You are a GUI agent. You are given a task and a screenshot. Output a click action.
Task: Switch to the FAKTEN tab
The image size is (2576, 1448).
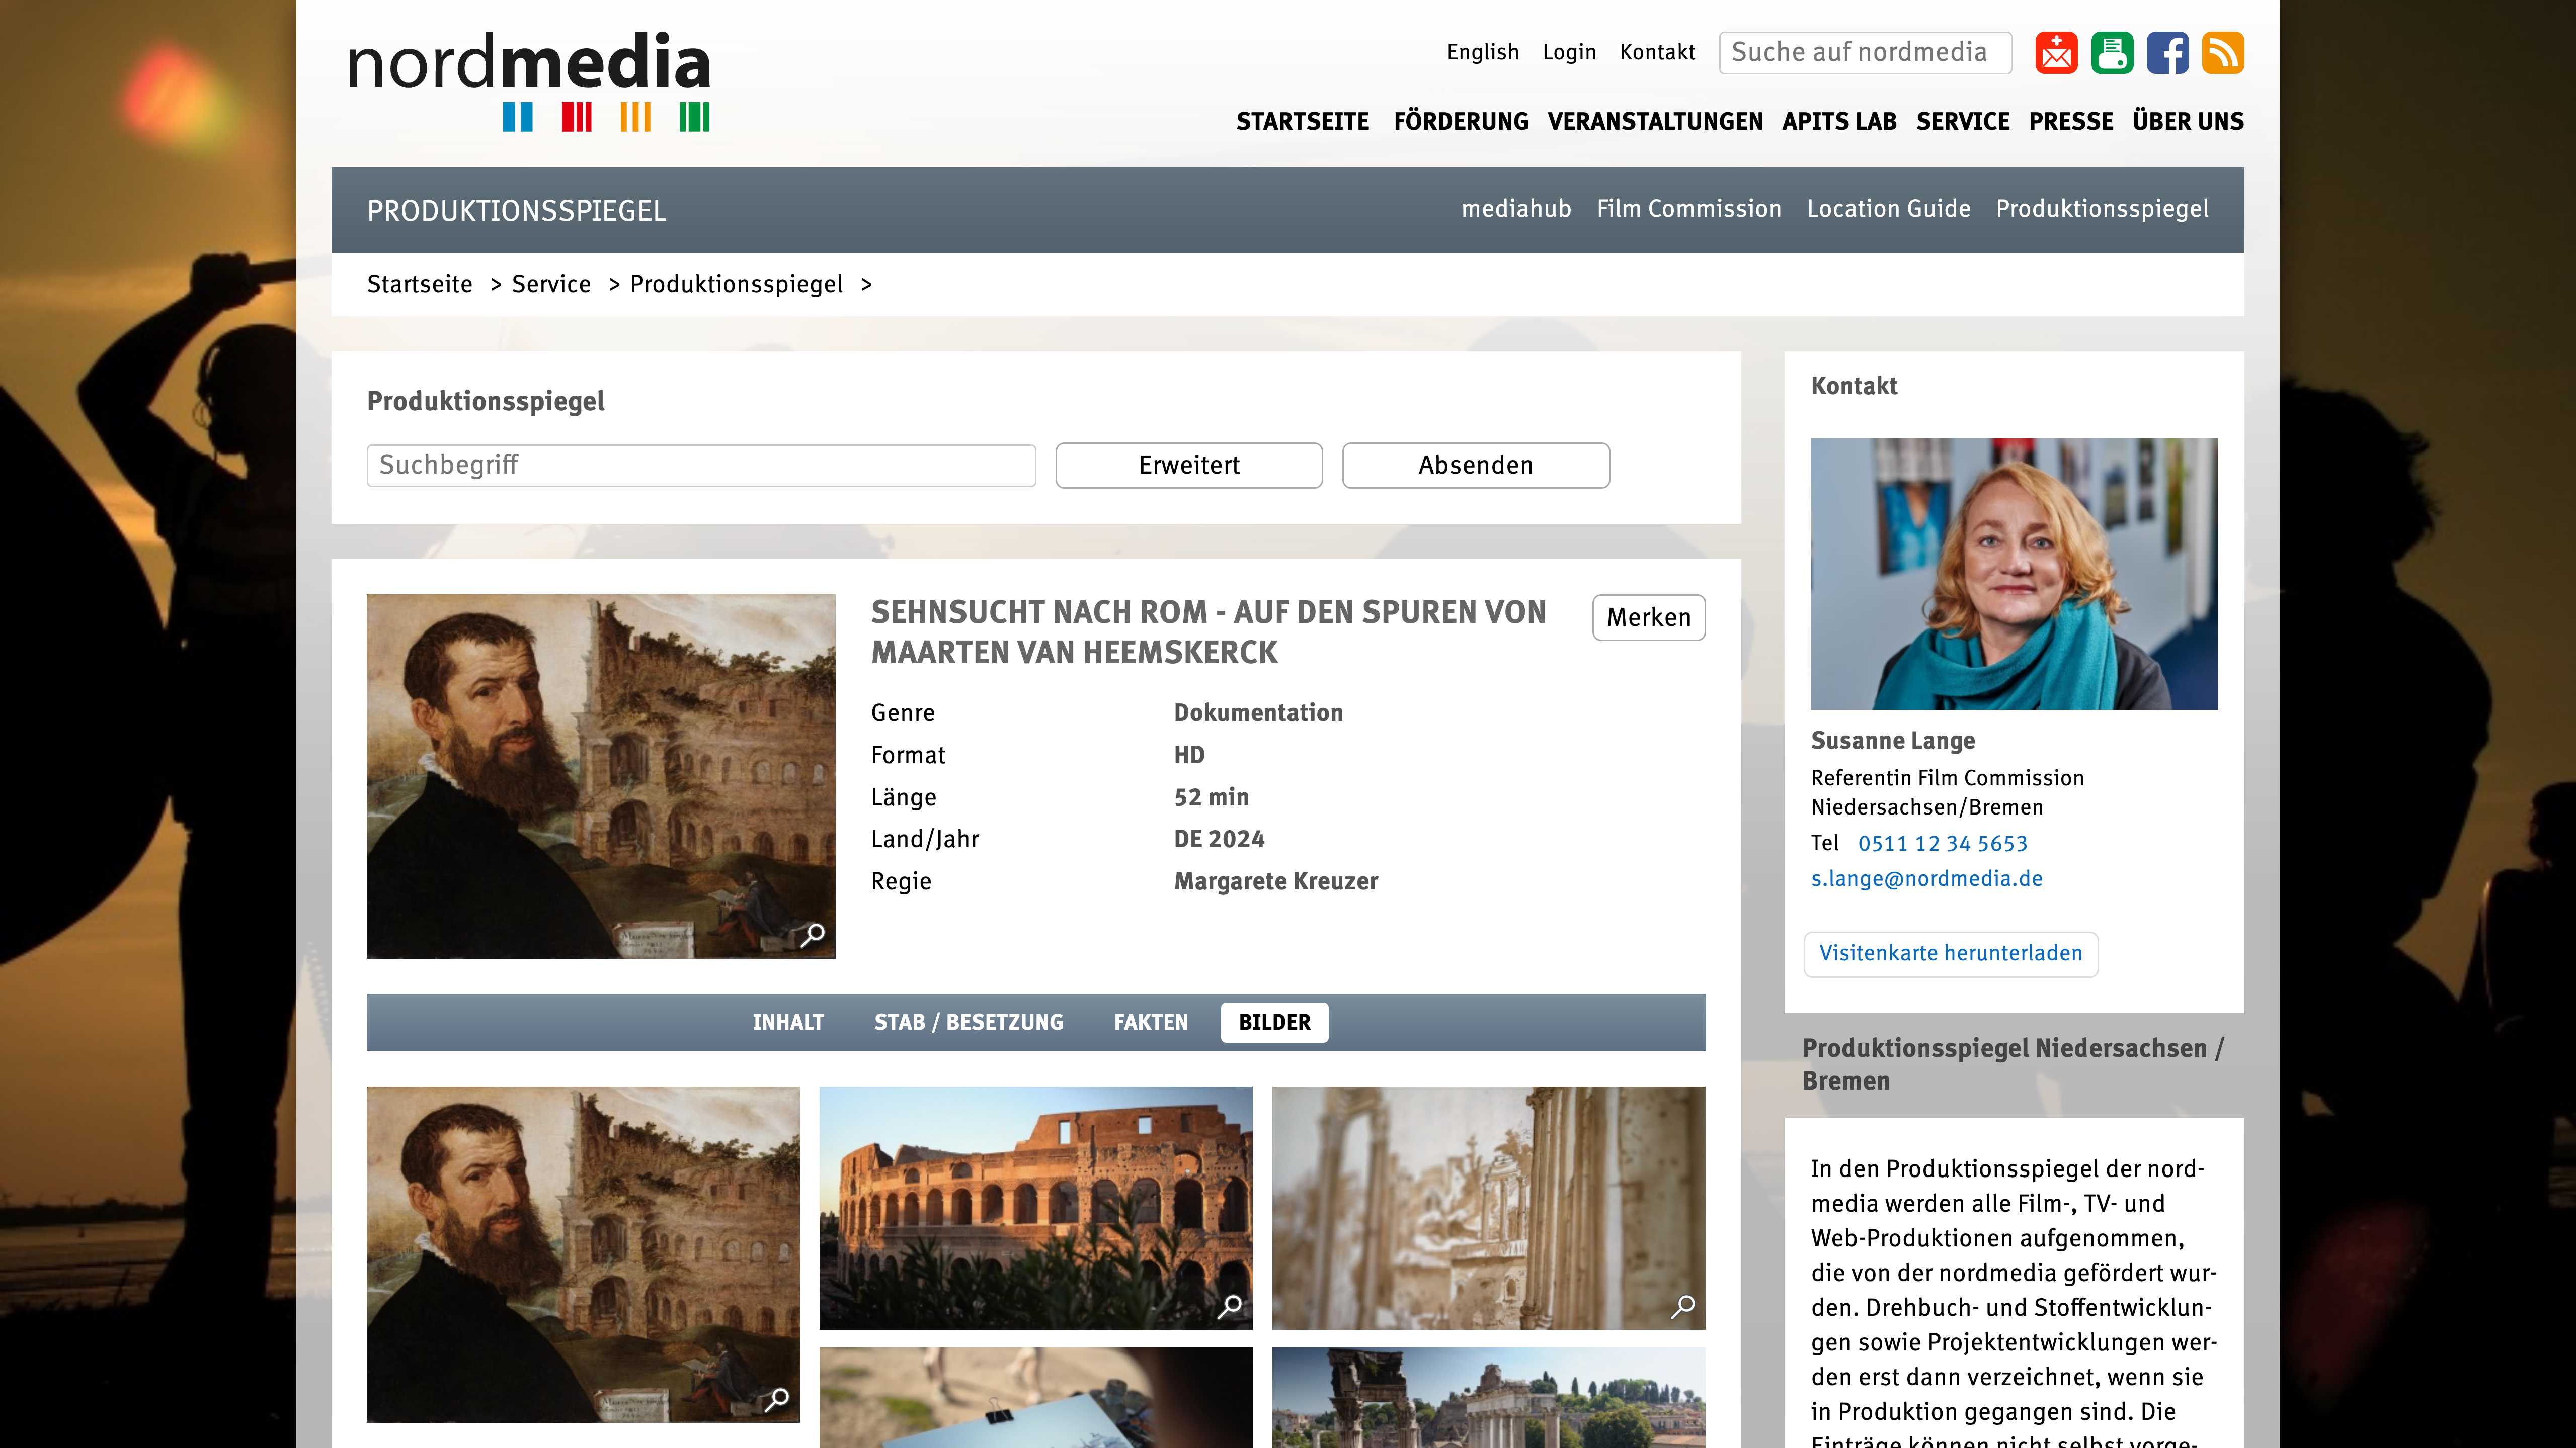click(x=1151, y=1022)
